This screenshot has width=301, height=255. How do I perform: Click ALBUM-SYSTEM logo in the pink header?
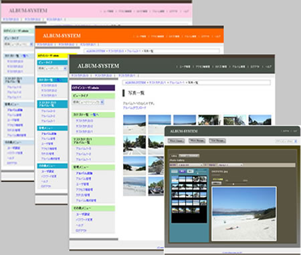tap(28, 11)
